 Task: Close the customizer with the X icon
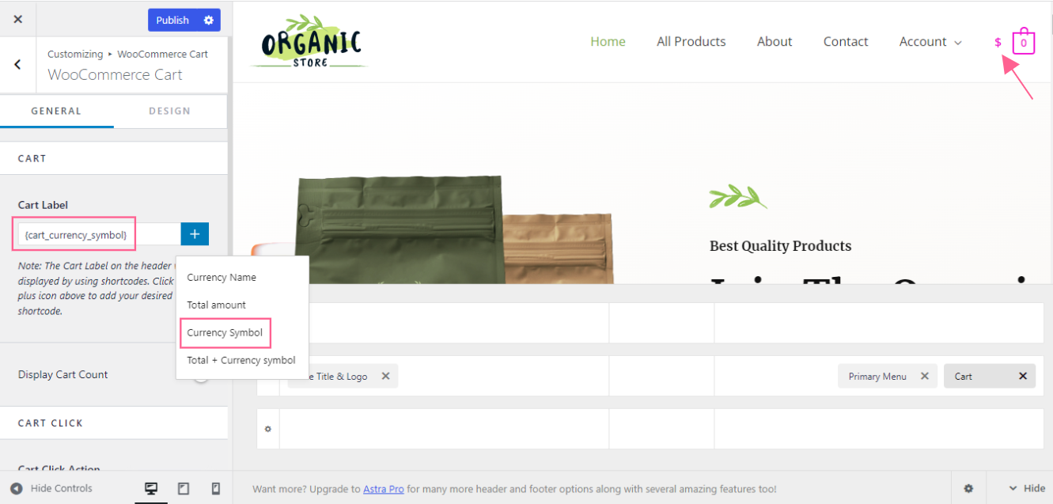click(18, 19)
